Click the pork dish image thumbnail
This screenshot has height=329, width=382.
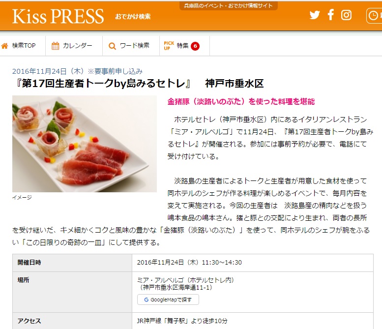pyautogui.click(x=85, y=144)
